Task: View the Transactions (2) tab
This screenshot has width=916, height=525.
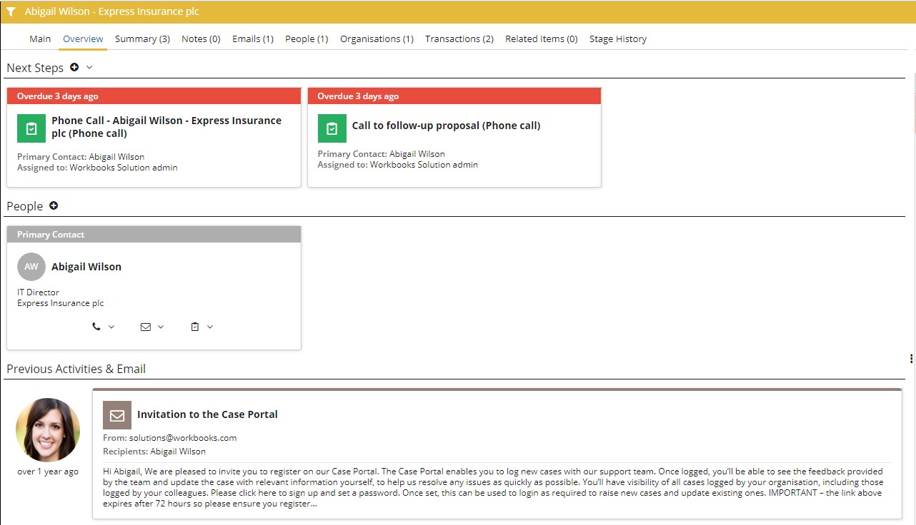Action: pyautogui.click(x=459, y=39)
